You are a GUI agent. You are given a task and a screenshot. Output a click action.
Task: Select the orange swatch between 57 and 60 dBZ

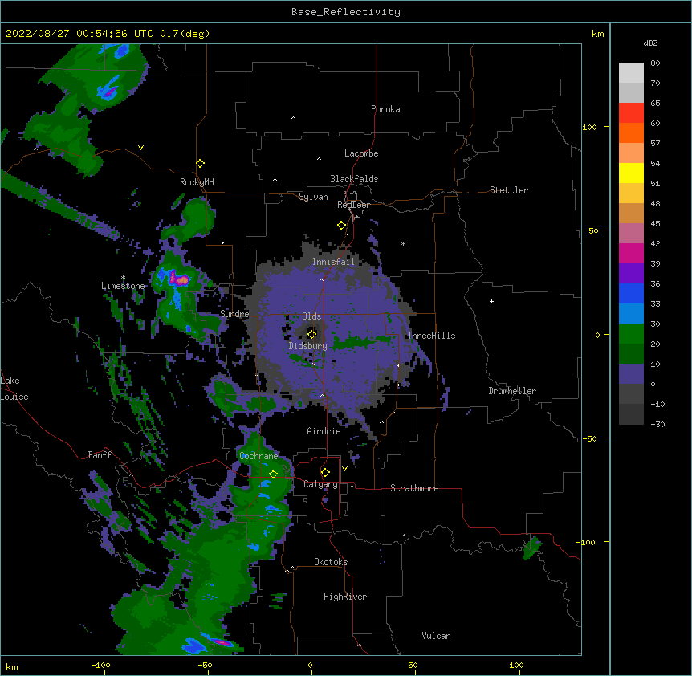tap(631, 132)
